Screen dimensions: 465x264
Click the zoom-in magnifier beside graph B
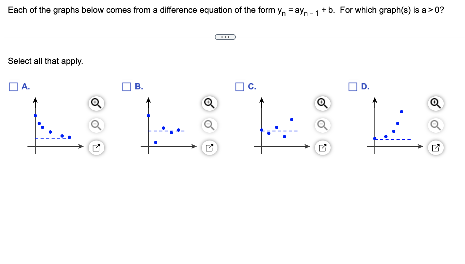coord(209,103)
